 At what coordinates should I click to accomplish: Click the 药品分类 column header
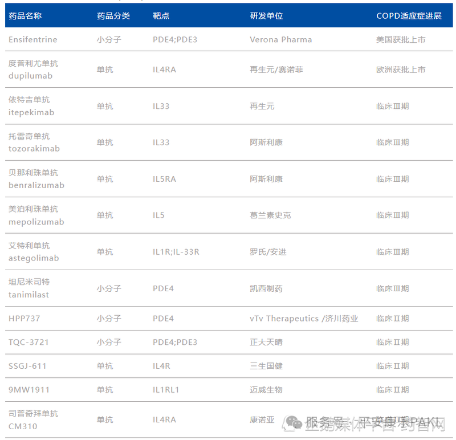(x=113, y=16)
